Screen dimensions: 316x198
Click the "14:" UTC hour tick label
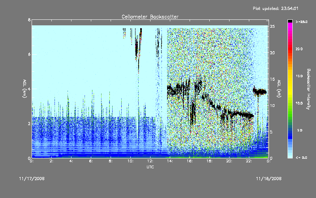[x=170, y=161]
